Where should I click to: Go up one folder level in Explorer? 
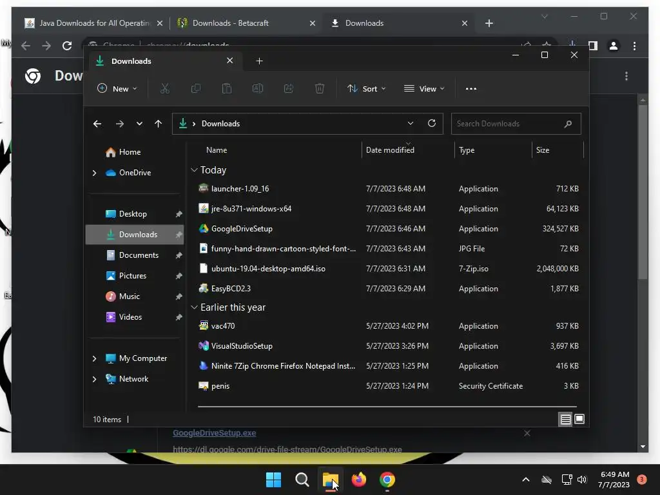[159, 124]
